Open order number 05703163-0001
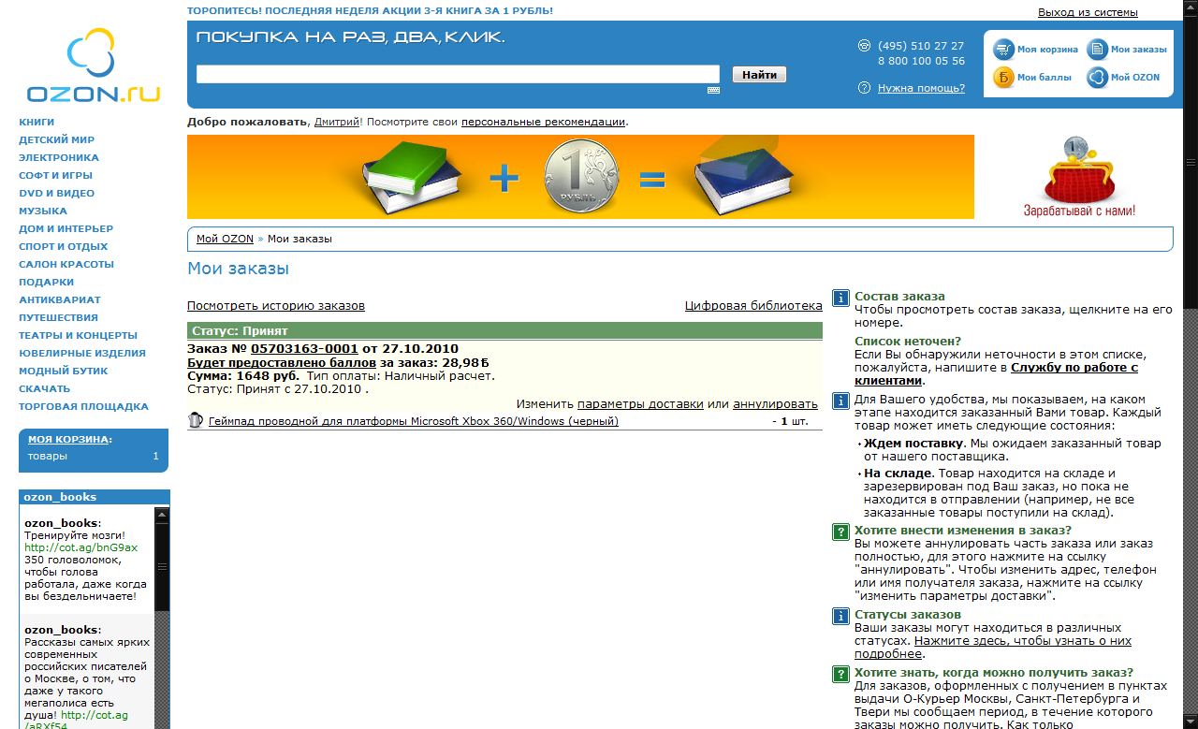This screenshot has width=1198, height=729. tap(304, 349)
